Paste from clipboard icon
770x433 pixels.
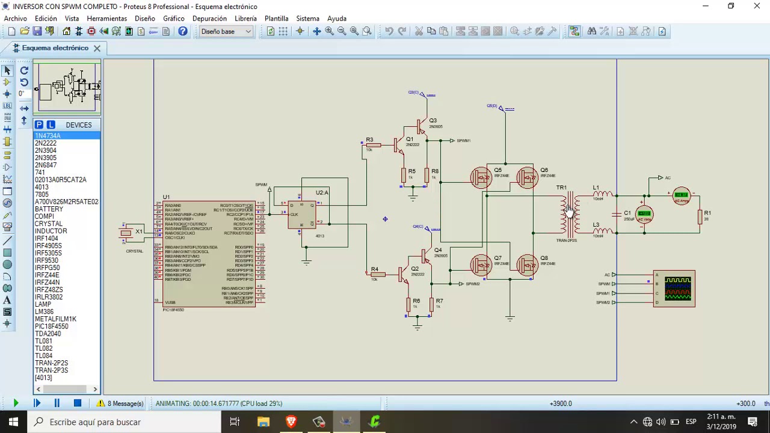point(444,31)
